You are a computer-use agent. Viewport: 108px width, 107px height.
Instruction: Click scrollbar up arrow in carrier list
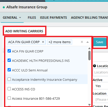89,48
